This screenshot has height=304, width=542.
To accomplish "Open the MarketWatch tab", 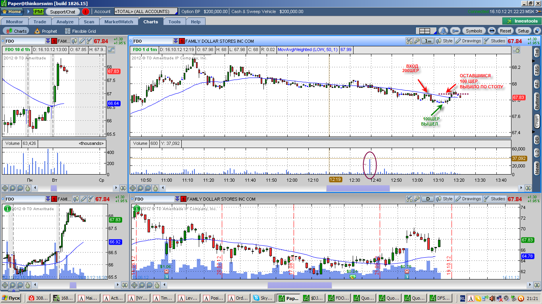I will tap(119, 22).
